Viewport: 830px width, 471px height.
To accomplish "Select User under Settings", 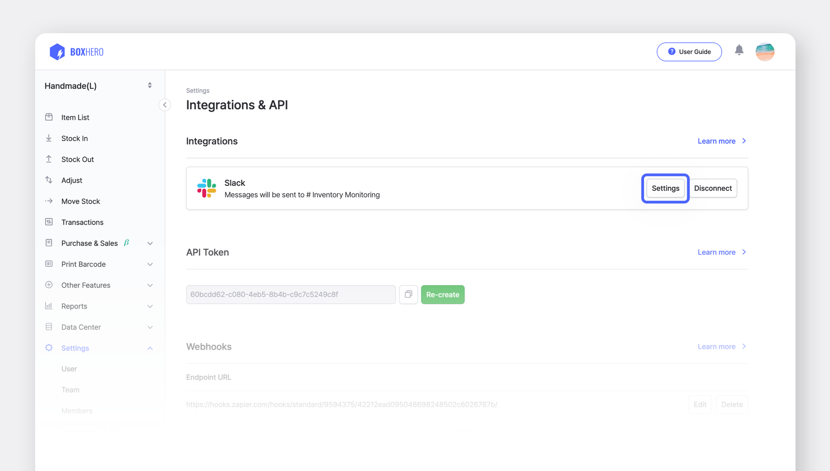I will (x=69, y=369).
